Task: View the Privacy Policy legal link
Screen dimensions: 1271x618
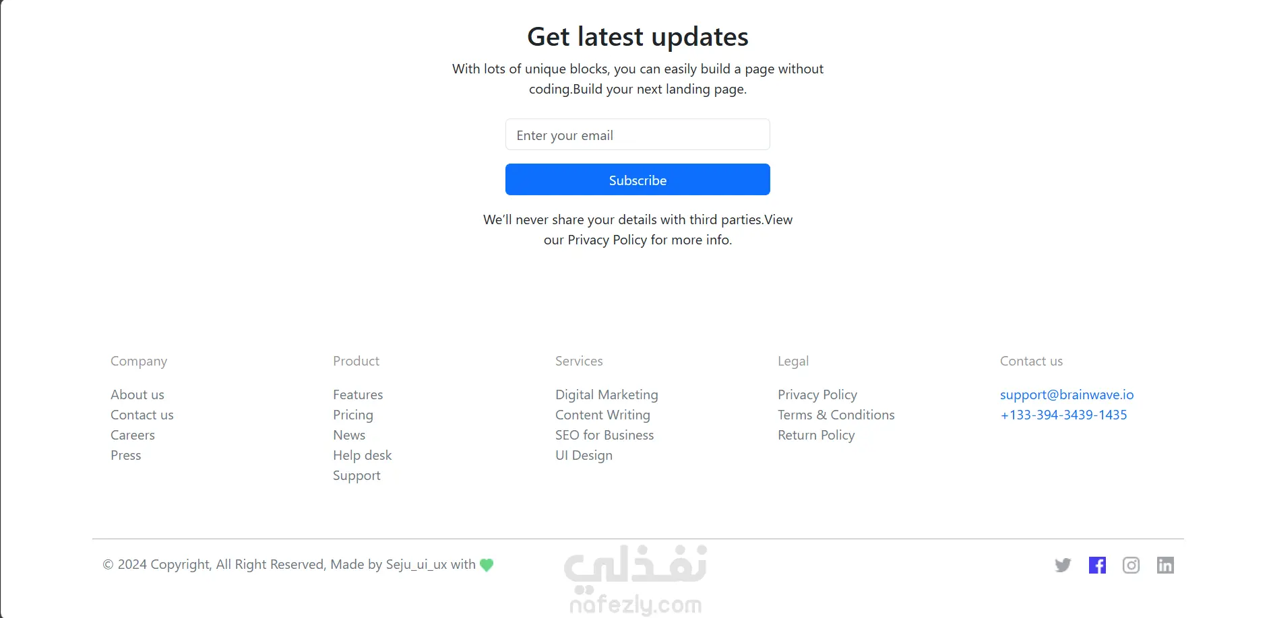Action: coord(817,394)
